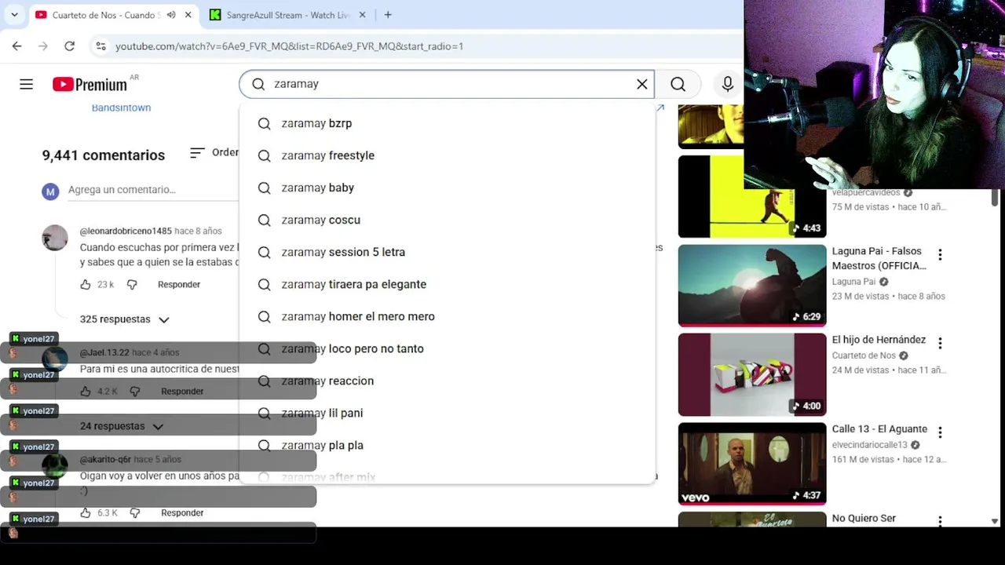Dislike the comment with 4.2 K likes
Viewport: 1005px width, 565px height.
135,392
